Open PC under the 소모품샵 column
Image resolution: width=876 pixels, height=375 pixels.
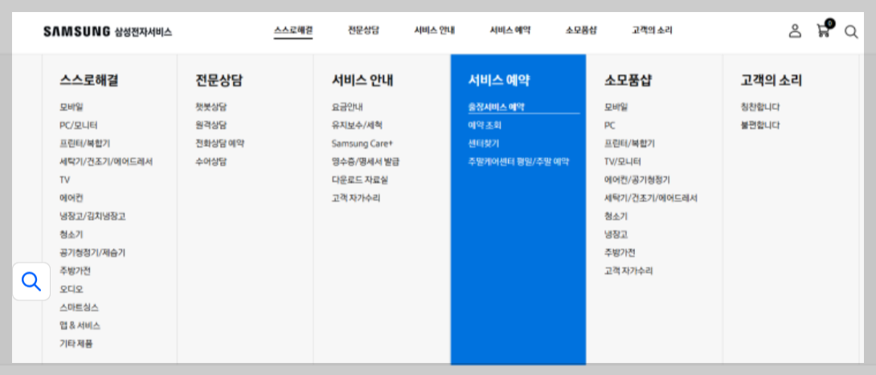(610, 125)
